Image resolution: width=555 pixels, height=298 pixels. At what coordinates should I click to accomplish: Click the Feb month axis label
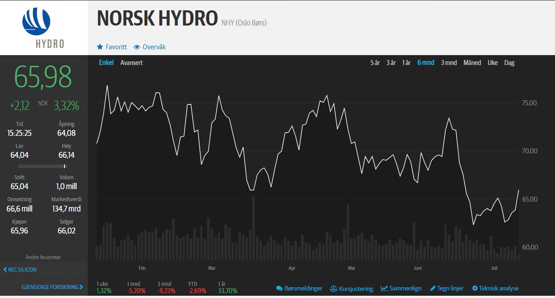tap(142, 268)
